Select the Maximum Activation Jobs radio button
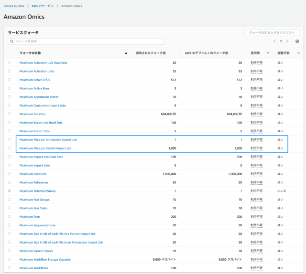Screen dimensions: 306x274 coord(10,71)
